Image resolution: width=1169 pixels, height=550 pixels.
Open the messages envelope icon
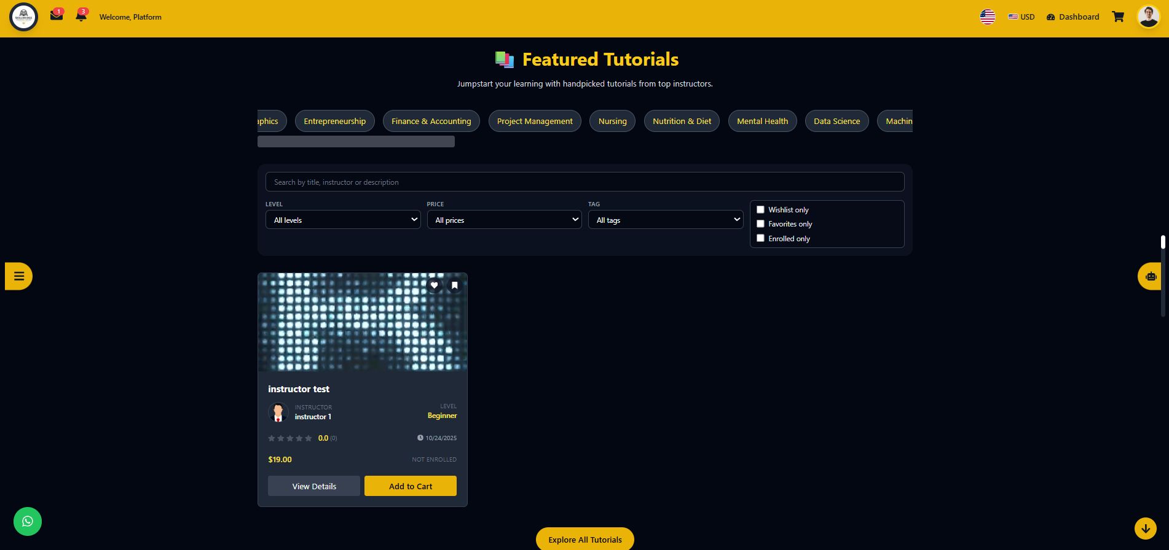tap(57, 16)
